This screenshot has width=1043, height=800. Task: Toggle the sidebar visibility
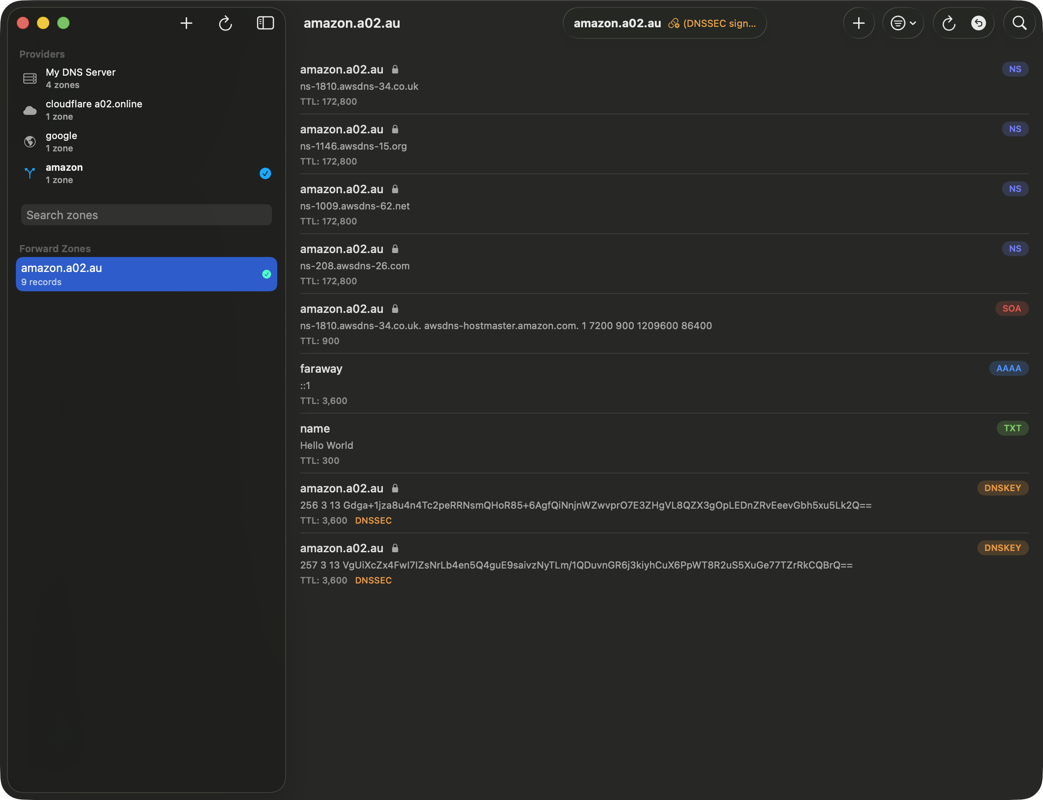(x=265, y=22)
